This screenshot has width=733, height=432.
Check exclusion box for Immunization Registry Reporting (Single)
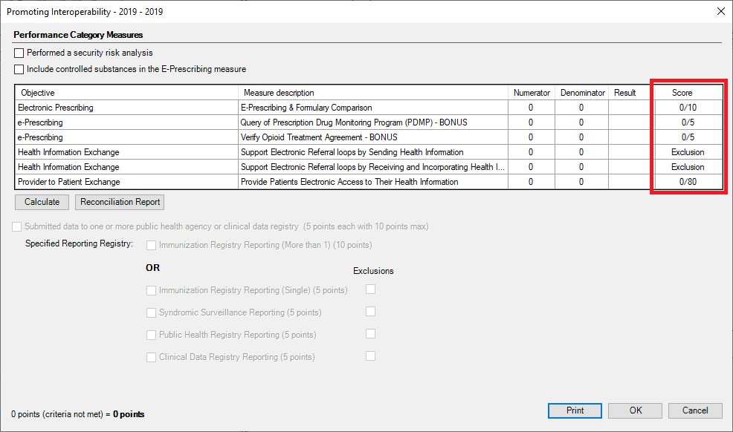coord(371,289)
